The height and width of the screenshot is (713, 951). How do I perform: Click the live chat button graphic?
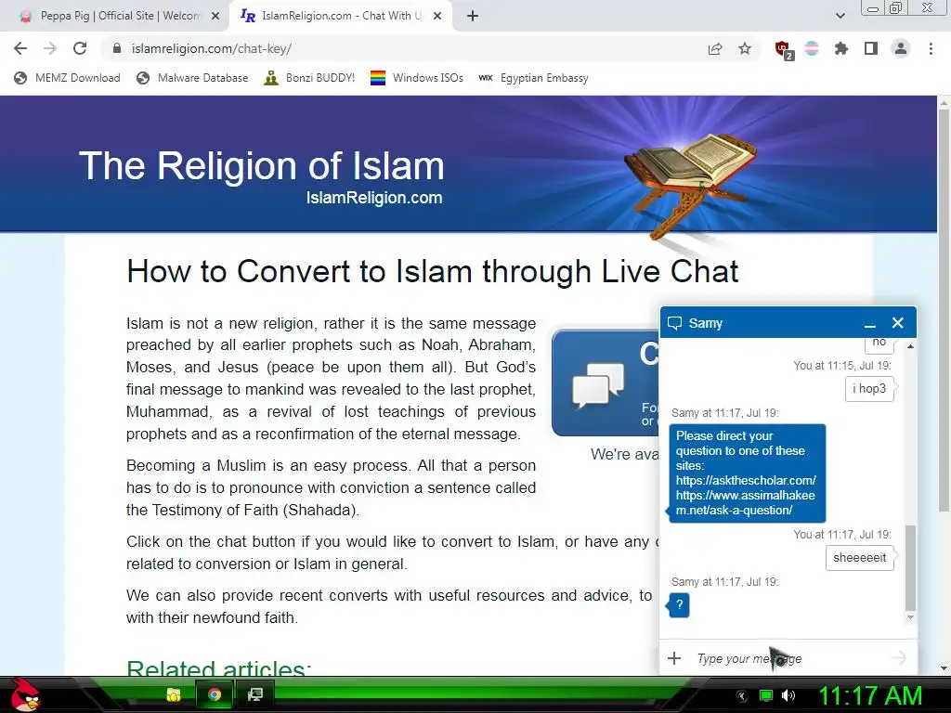pos(606,382)
